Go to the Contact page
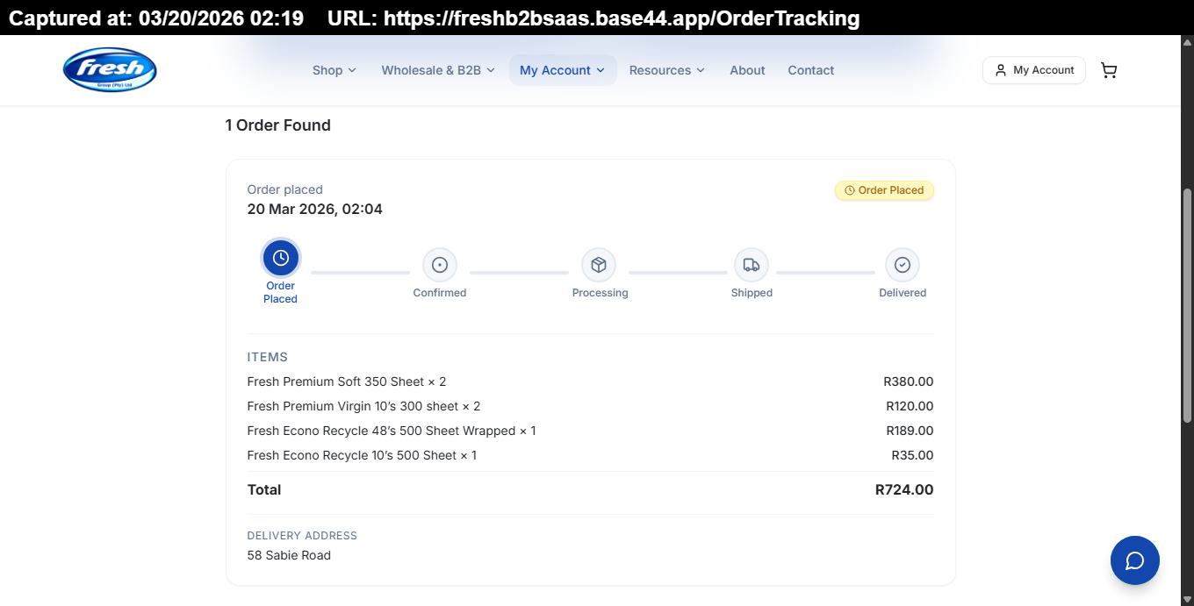The image size is (1194, 606). (x=811, y=70)
